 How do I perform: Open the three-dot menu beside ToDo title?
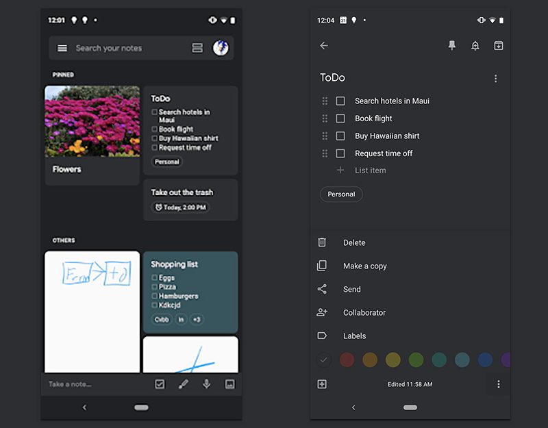(496, 79)
